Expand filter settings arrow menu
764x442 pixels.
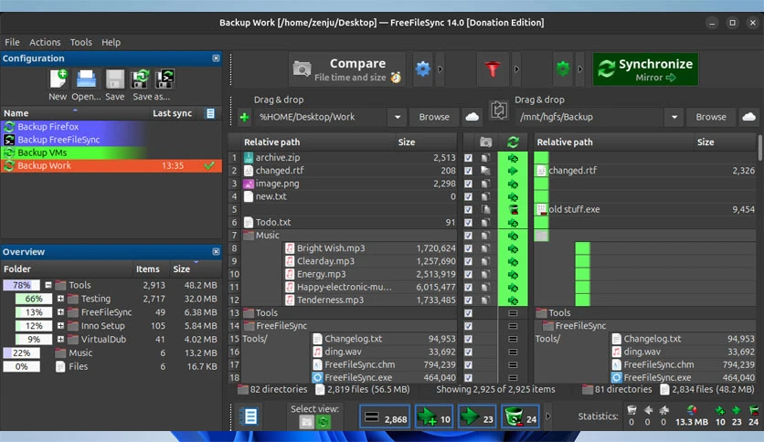(x=516, y=69)
